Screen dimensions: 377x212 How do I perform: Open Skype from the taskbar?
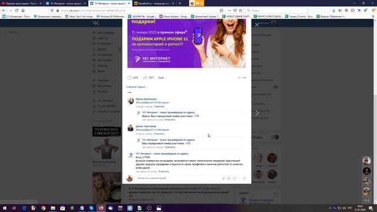pyautogui.click(x=91, y=208)
